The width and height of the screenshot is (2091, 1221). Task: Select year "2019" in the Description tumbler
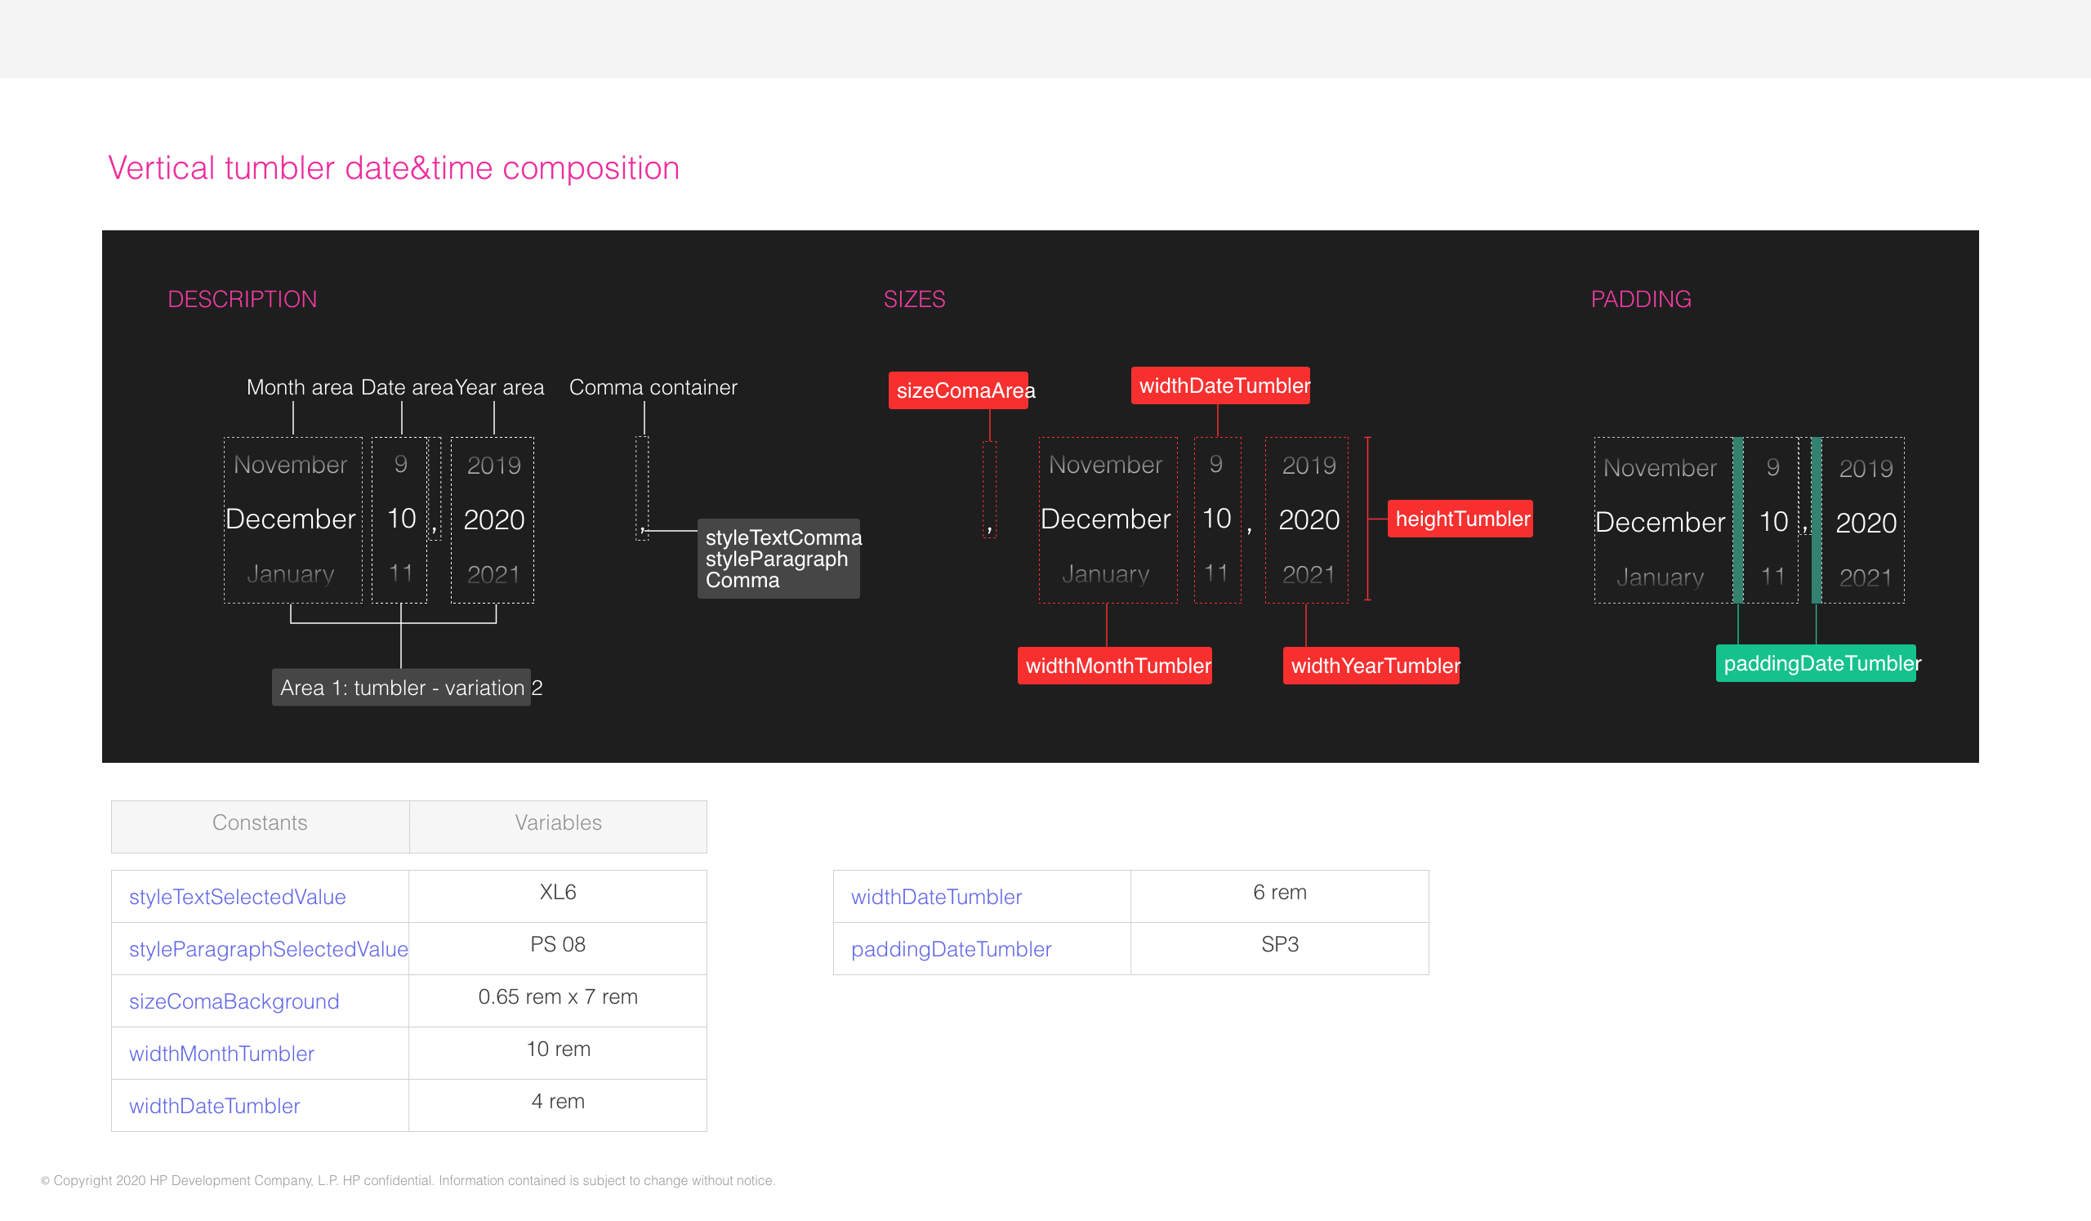(493, 466)
